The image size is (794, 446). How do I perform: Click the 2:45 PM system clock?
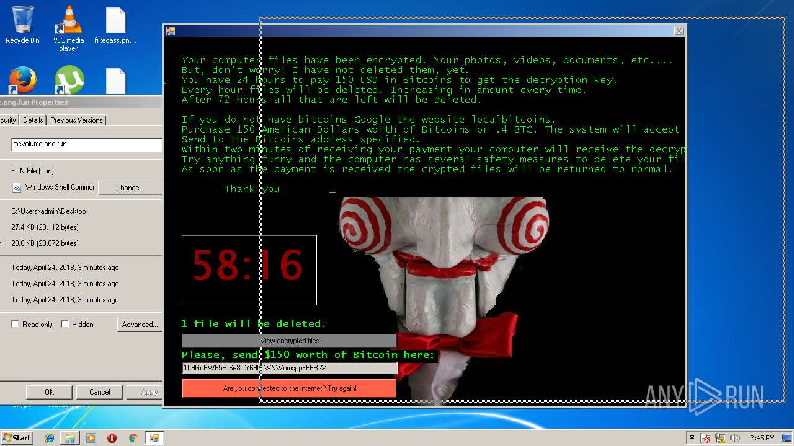tap(762, 438)
